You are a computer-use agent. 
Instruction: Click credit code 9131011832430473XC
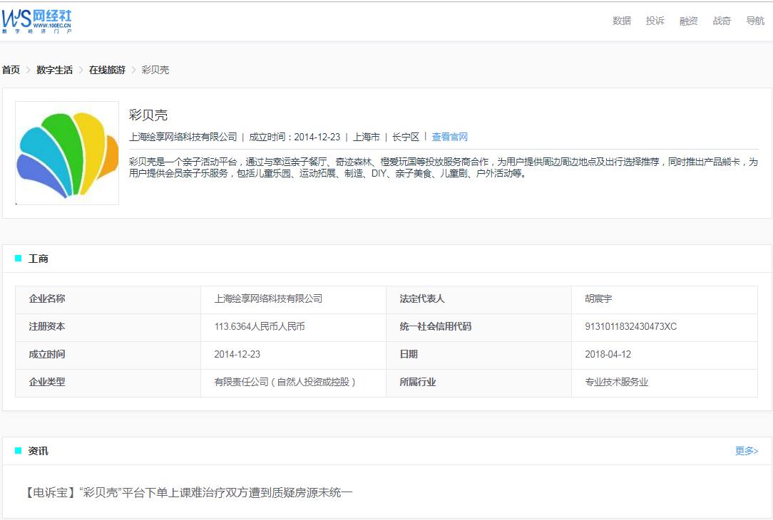click(630, 326)
